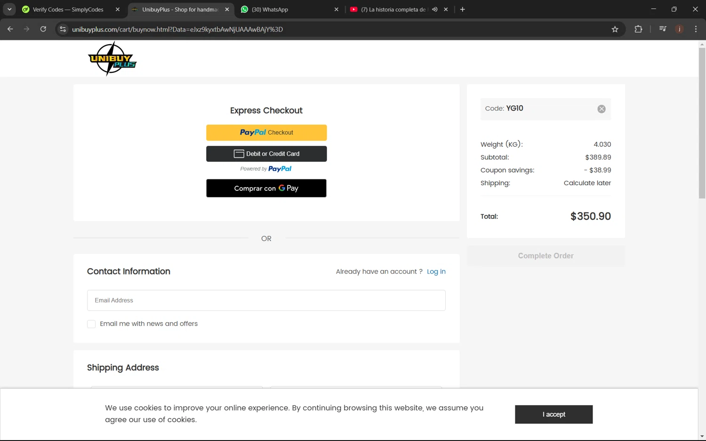Accept the cookies notice

tap(554, 414)
